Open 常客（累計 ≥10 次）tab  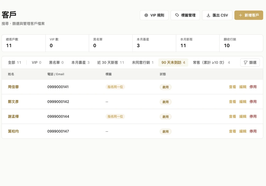click(211, 63)
